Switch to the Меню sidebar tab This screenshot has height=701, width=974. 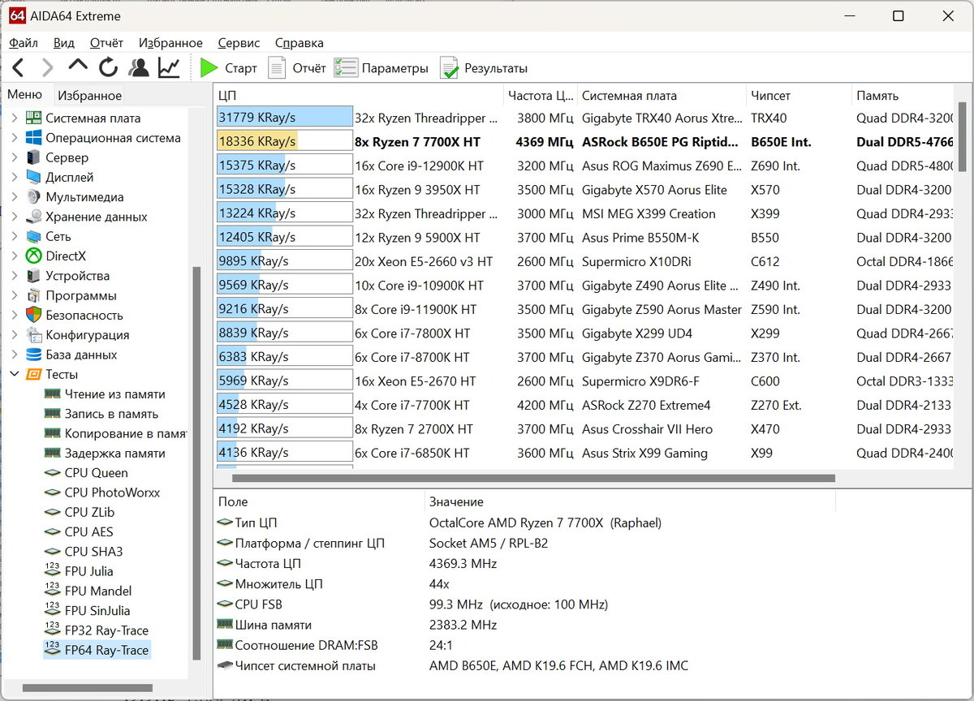(25, 94)
